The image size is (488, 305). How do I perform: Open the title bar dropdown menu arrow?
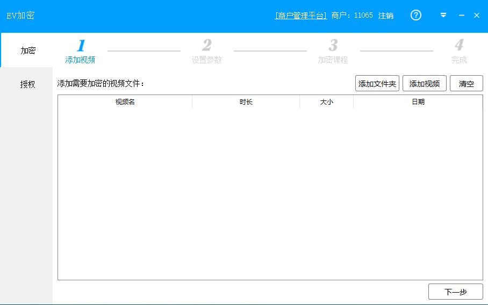[443, 16]
